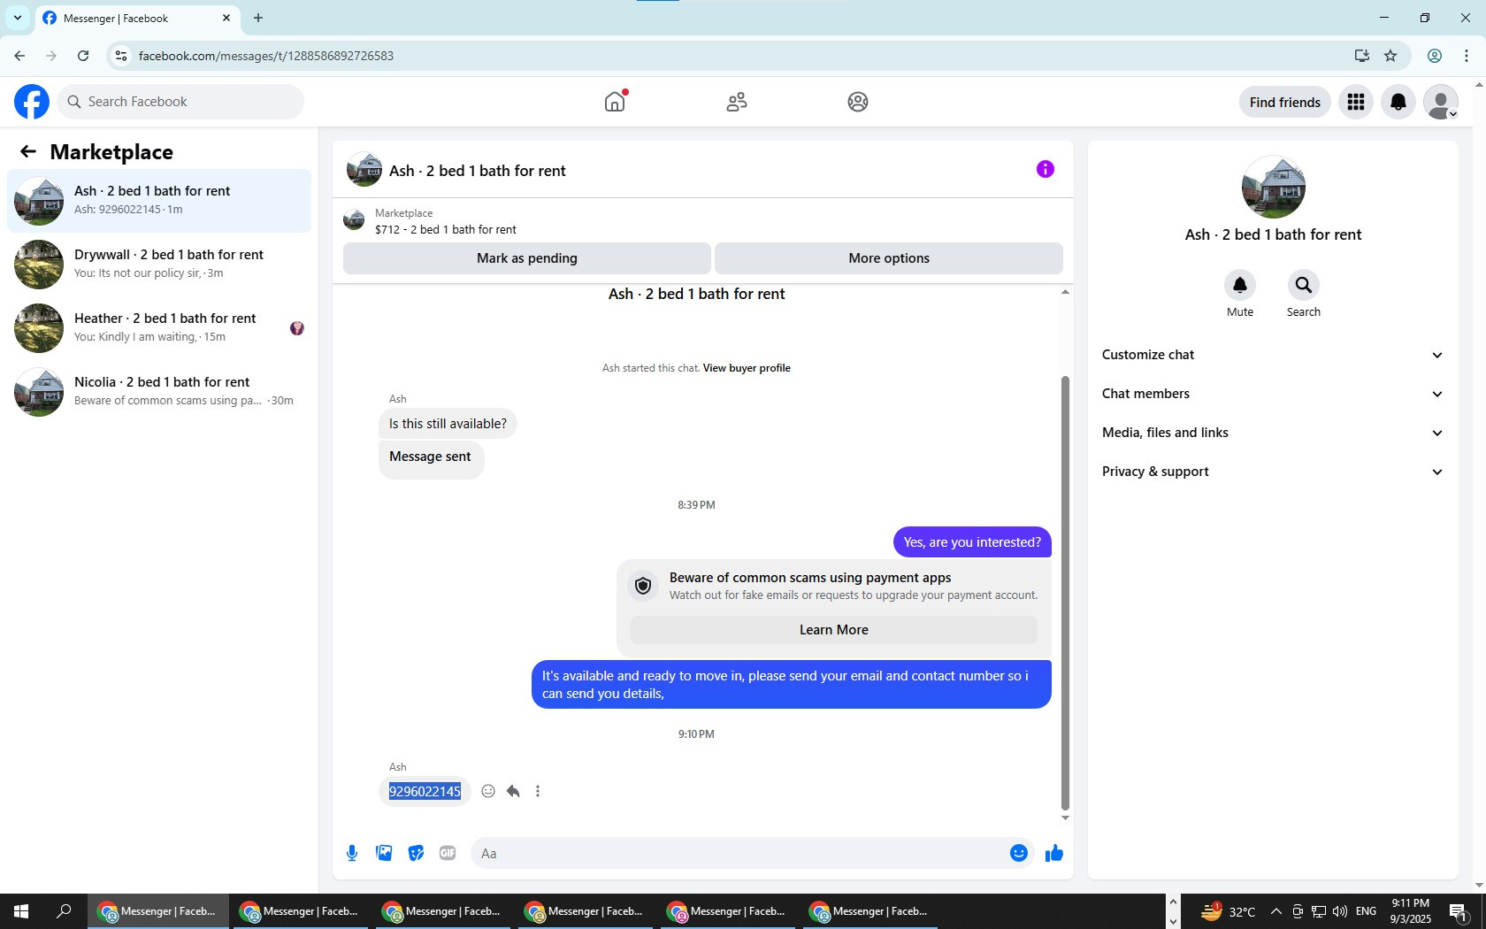The height and width of the screenshot is (929, 1486).
Task: Open the notifications bell
Action: [x=1398, y=102]
